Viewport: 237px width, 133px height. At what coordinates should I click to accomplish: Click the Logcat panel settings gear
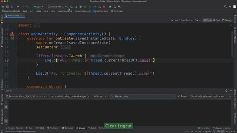(226, 91)
